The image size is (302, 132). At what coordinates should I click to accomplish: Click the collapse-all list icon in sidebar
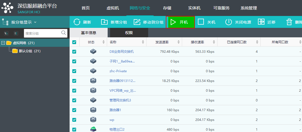tap(16, 33)
